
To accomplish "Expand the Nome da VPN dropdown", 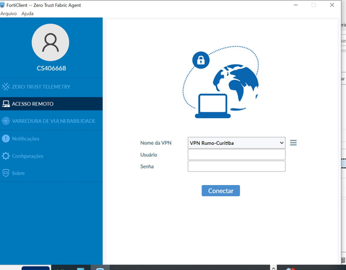I will point(237,143).
